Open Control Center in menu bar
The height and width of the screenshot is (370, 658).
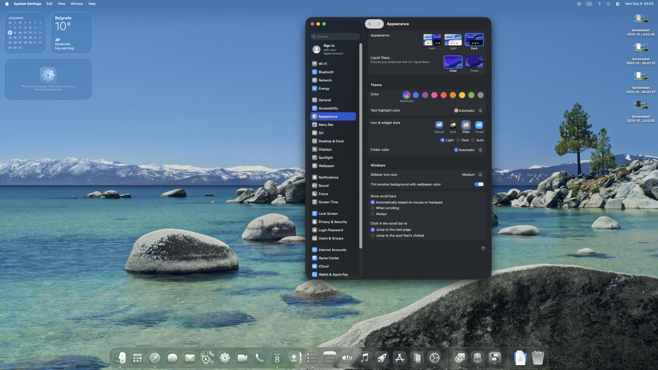[618, 4]
